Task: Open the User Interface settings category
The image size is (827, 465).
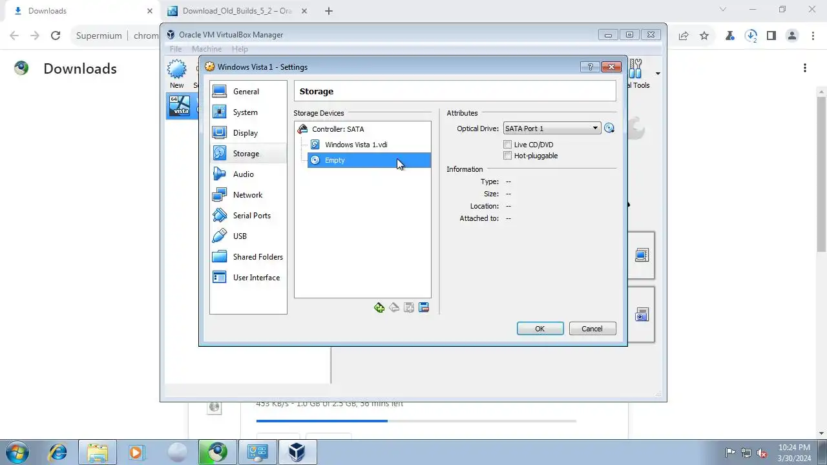Action: click(248, 278)
